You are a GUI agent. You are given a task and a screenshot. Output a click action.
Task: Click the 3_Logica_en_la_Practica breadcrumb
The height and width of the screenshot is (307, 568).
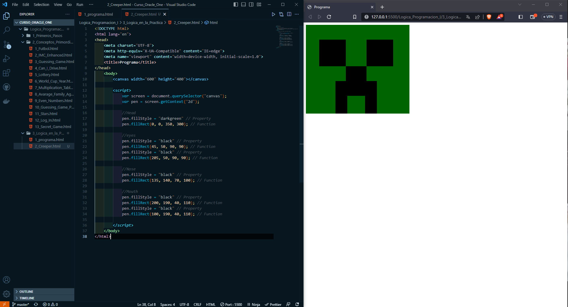coord(143,22)
